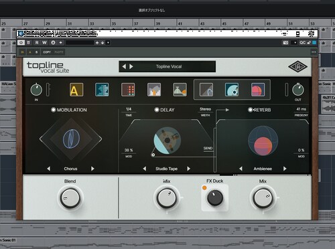Select snapshot A in the plugin bar
Image resolution: width=335 pixels, height=249 pixels.
[x=30, y=52]
